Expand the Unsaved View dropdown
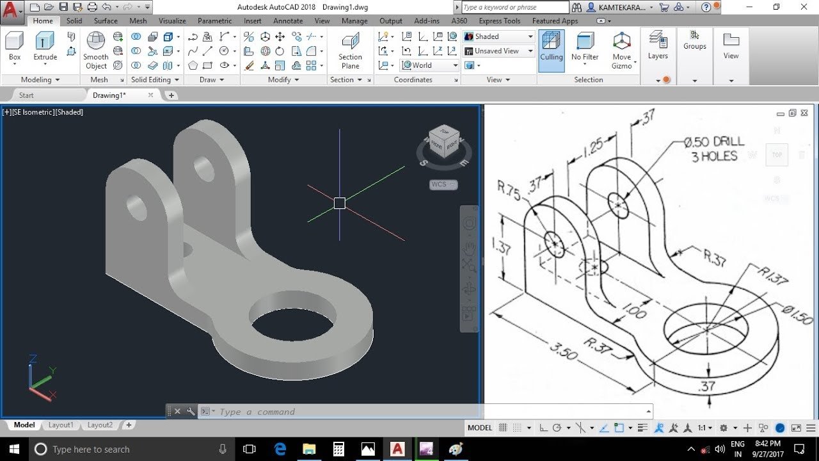The width and height of the screenshot is (819, 461). pyautogui.click(x=498, y=51)
